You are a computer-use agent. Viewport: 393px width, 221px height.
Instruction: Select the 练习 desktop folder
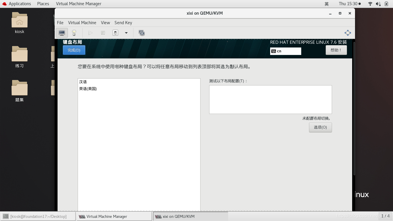pos(20,57)
